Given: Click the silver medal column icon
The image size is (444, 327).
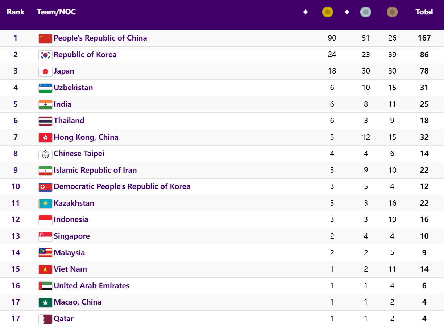Looking at the screenshot, I should (x=366, y=12).
